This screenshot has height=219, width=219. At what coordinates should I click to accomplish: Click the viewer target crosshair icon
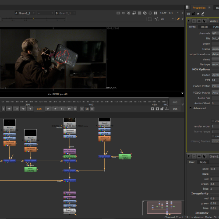coord(150,13)
